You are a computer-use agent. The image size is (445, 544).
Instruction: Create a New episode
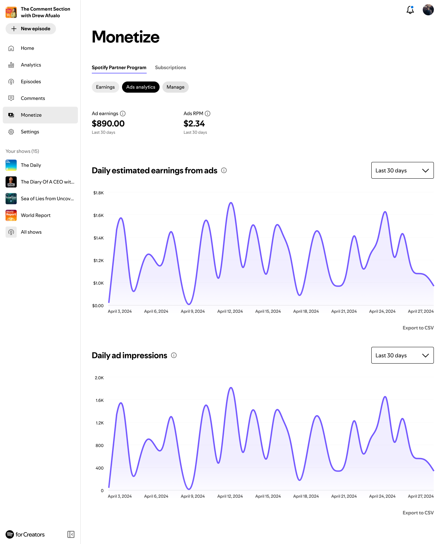tap(31, 29)
